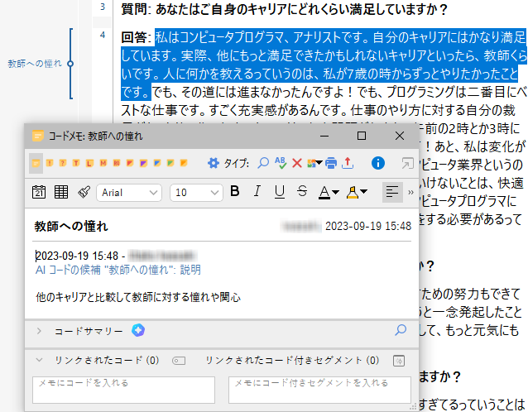Open the font size 10 dropdown

pos(196,193)
